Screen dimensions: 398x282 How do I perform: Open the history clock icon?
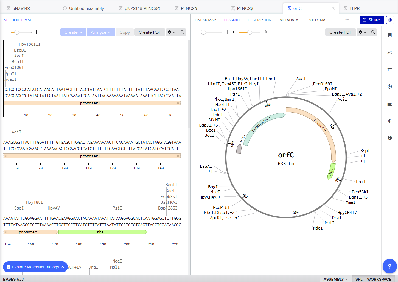pos(390,86)
